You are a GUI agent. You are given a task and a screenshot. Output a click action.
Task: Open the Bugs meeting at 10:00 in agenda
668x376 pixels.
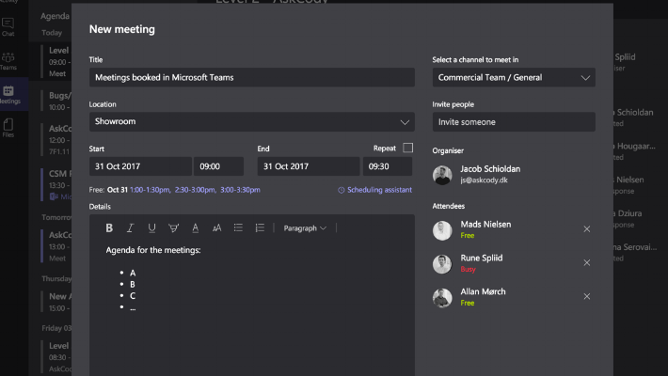coord(57,101)
